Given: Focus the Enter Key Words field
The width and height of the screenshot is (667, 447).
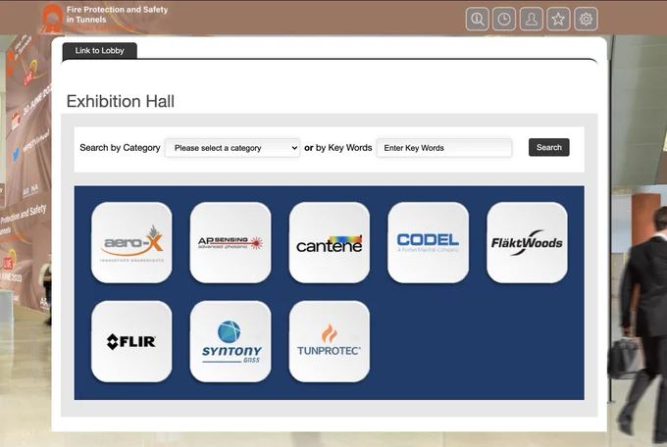Looking at the screenshot, I should pos(444,148).
